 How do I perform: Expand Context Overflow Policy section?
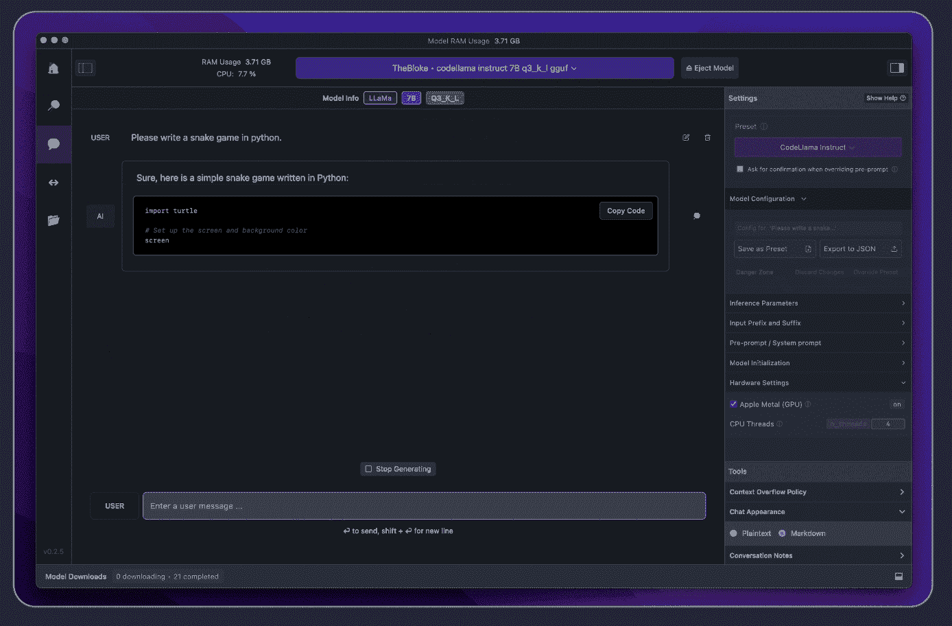coord(817,492)
